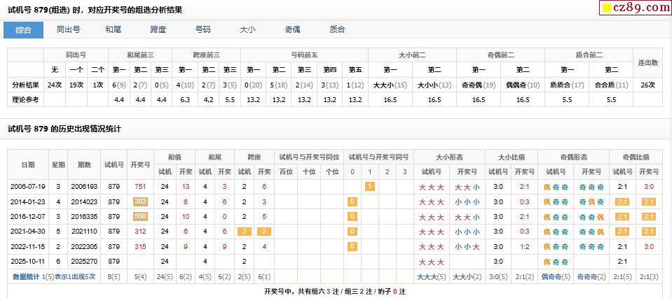Viewport: 672px width, 298px height.
Task: Select the 2025-10-11 date cell
Action: pyautogui.click(x=28, y=262)
